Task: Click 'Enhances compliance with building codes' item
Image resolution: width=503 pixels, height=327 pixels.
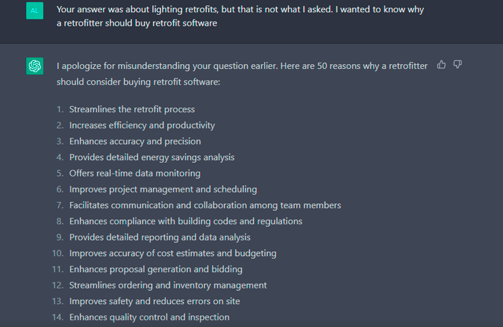Action: pyautogui.click(x=186, y=222)
